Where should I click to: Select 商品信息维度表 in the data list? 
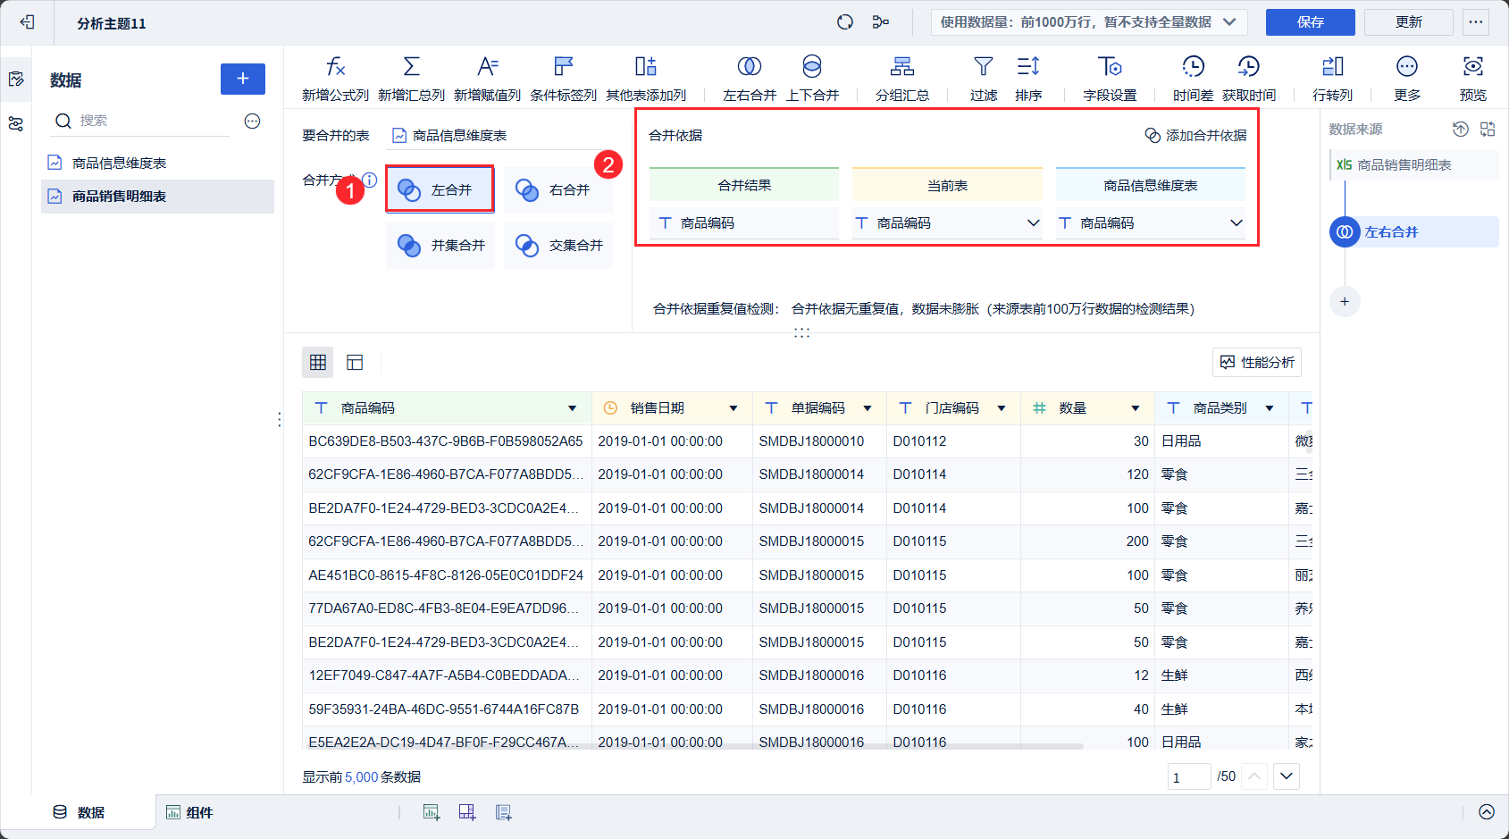[x=119, y=164]
